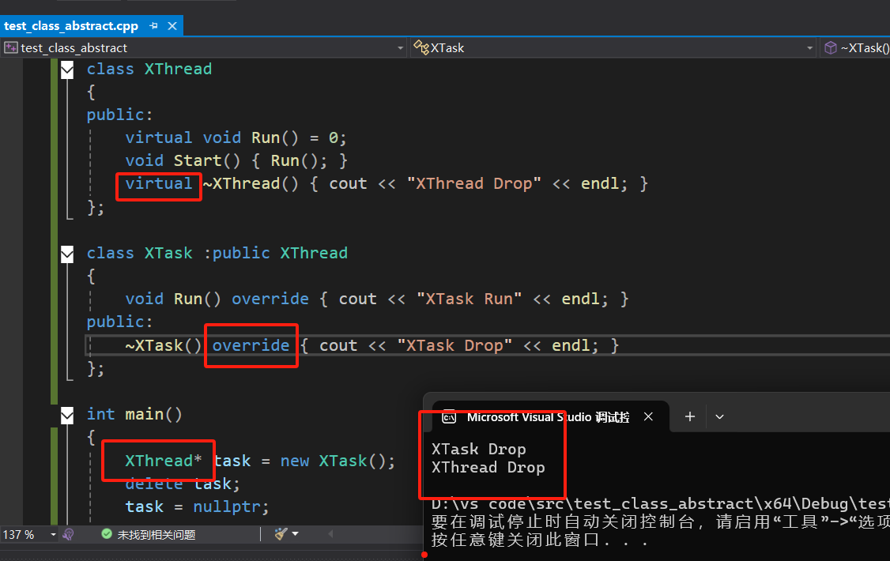Open the 137 % zoom level dropdown
This screenshot has width=890, height=561.
[53, 535]
